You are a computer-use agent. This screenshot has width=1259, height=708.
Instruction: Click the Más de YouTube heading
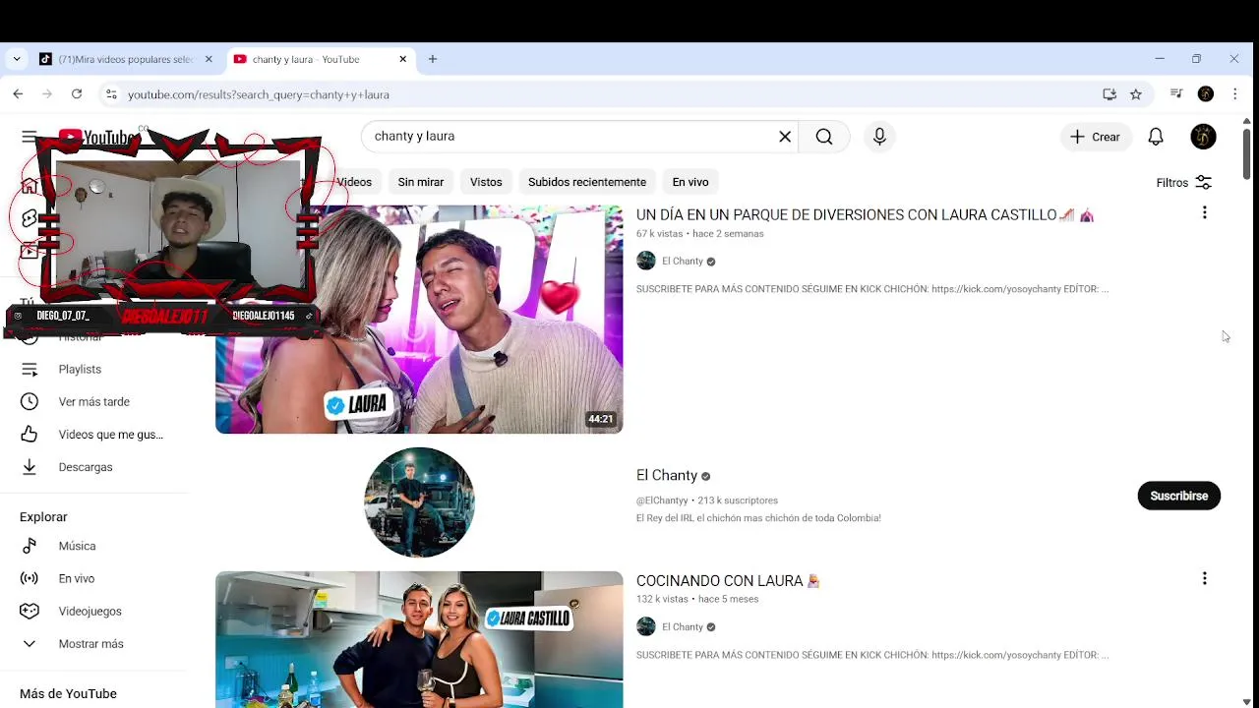pos(68,693)
